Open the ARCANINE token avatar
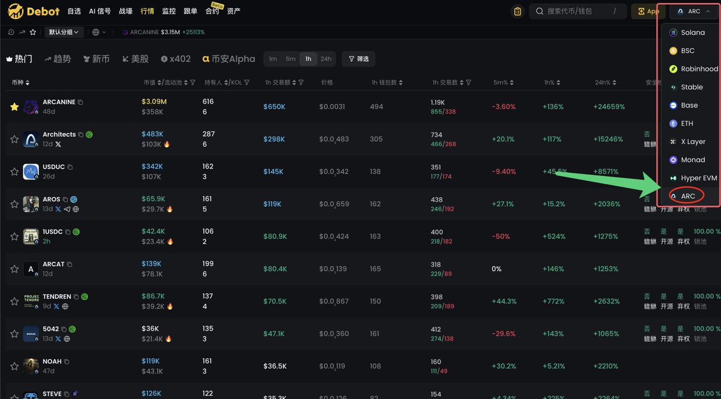This screenshot has width=721, height=399. pos(31,107)
